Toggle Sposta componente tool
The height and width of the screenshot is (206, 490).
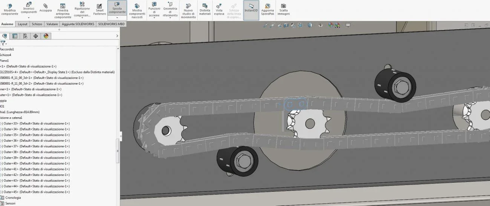[117, 8]
